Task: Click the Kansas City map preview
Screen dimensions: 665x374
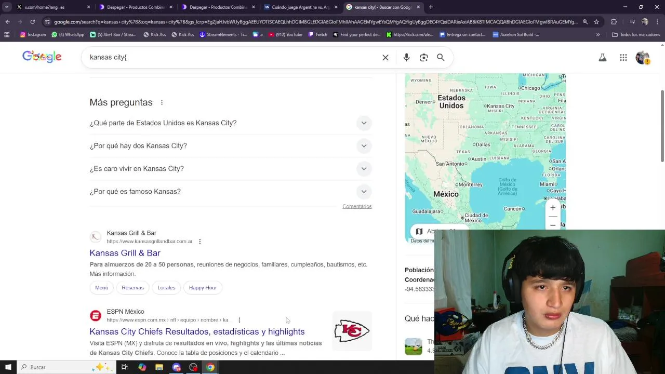Action: [x=485, y=151]
